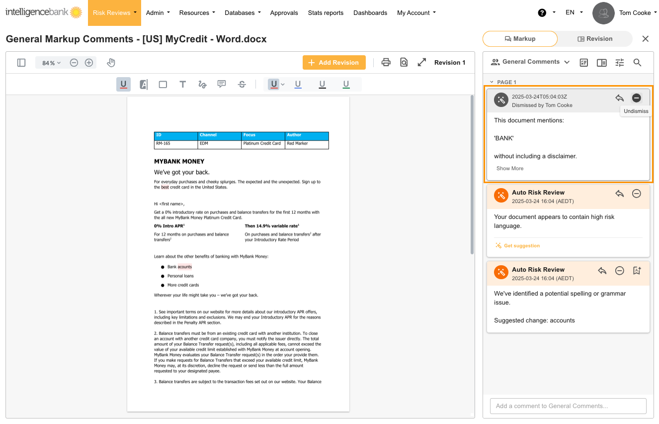Image resolution: width=659 pixels, height=424 pixels.
Task: Open the Risk Reviews dropdown menu
Action: click(114, 13)
